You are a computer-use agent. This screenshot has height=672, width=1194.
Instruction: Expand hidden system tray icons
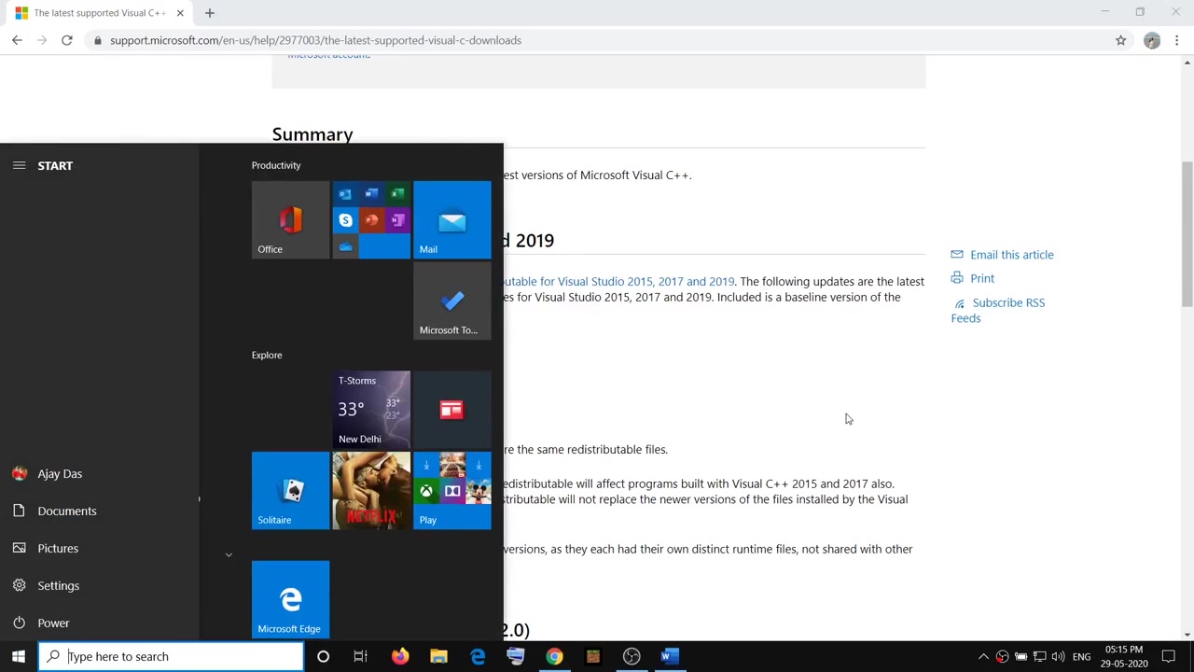pyautogui.click(x=983, y=656)
